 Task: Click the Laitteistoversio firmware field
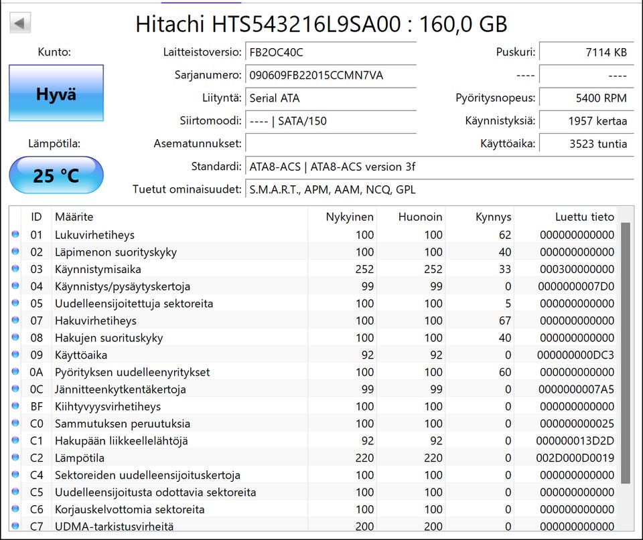[331, 52]
